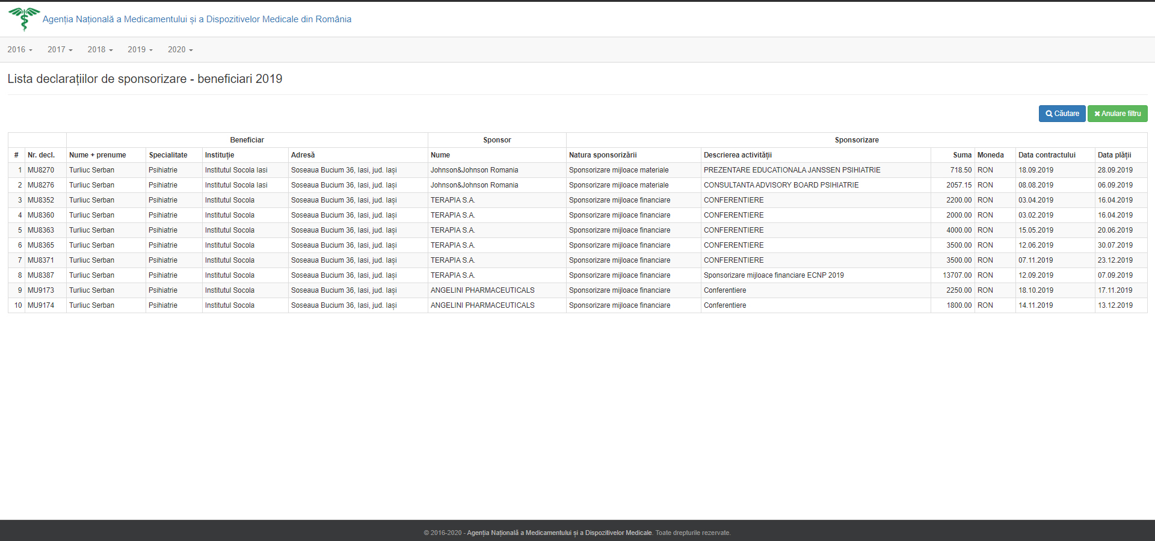Viewport: 1155px width, 541px height.
Task: Expand the 2019 year dropdown
Action: click(140, 50)
